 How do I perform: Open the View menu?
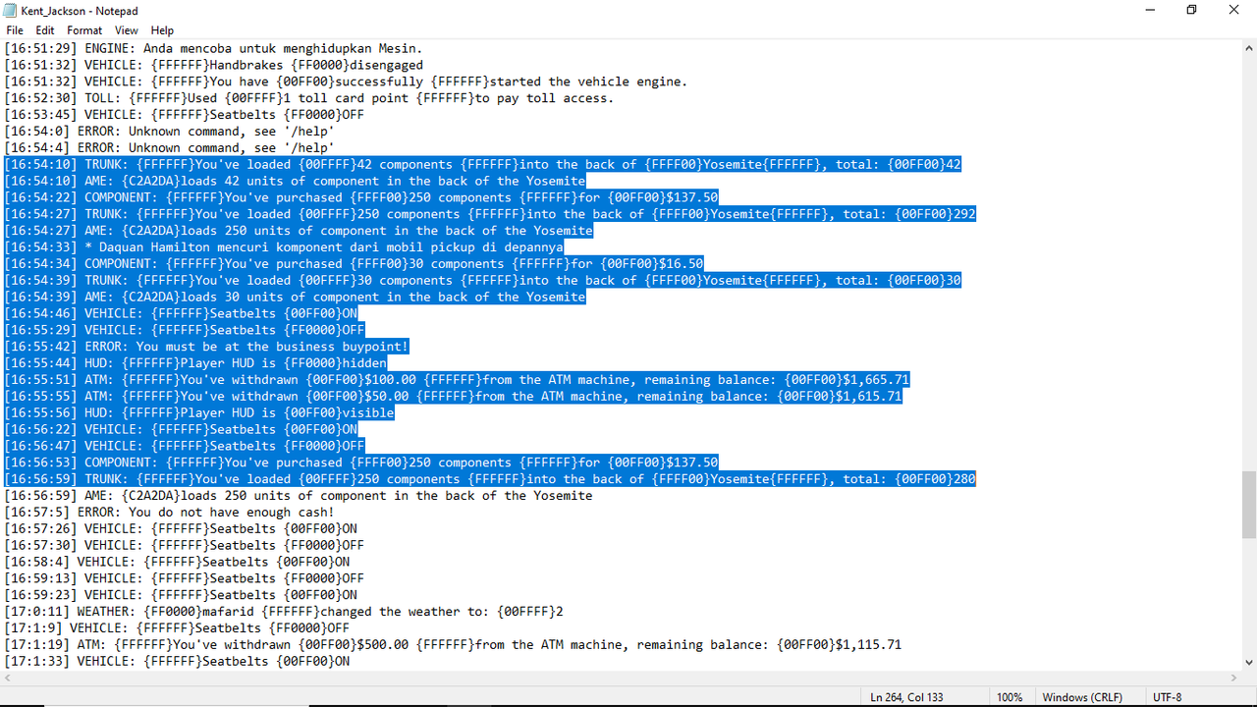click(x=127, y=30)
